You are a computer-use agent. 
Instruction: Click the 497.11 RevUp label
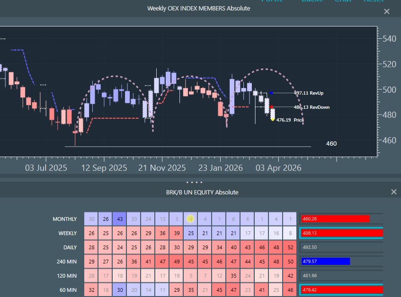coord(309,93)
